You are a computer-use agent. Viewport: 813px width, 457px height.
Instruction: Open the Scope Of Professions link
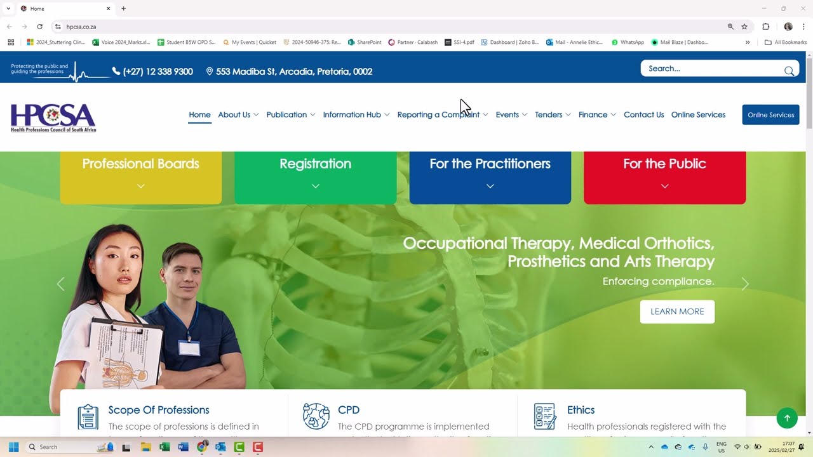click(159, 410)
